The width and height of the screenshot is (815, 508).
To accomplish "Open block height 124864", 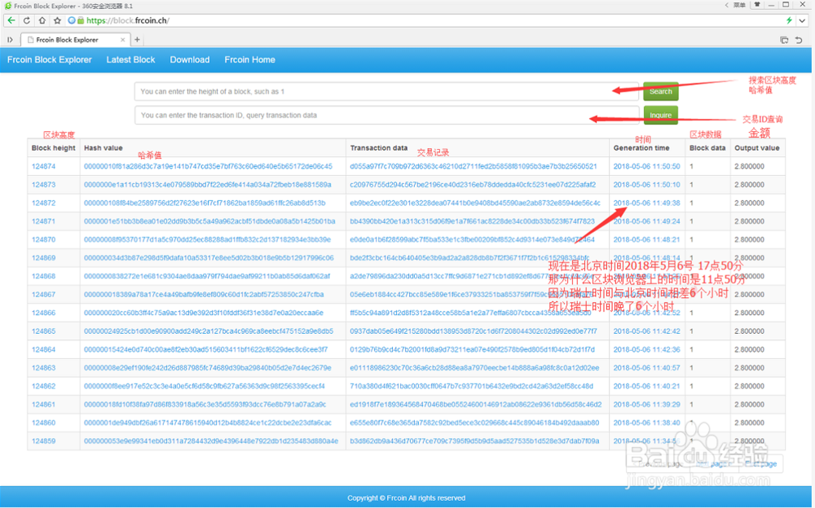I will tap(43, 349).
